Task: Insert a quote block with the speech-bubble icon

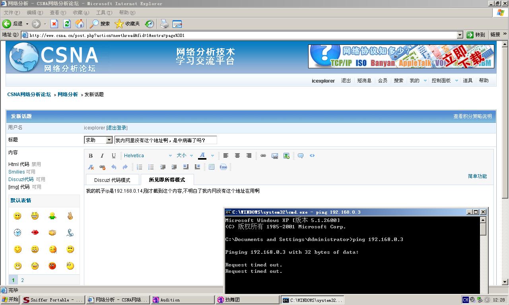Action: 301,156
